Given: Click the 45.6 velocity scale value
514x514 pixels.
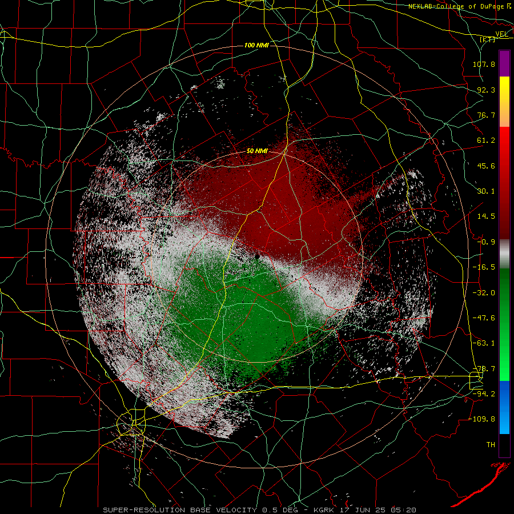Looking at the screenshot, I should coord(486,166).
